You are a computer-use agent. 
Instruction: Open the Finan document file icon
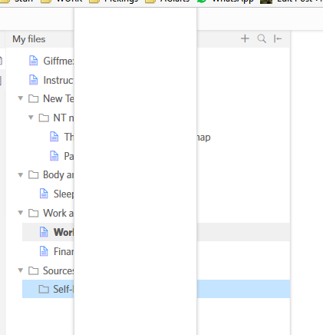(x=44, y=251)
